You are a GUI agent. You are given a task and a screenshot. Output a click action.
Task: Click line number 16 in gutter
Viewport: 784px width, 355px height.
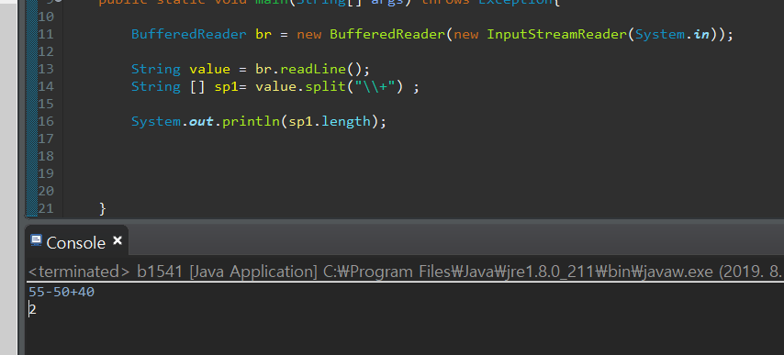(46, 121)
